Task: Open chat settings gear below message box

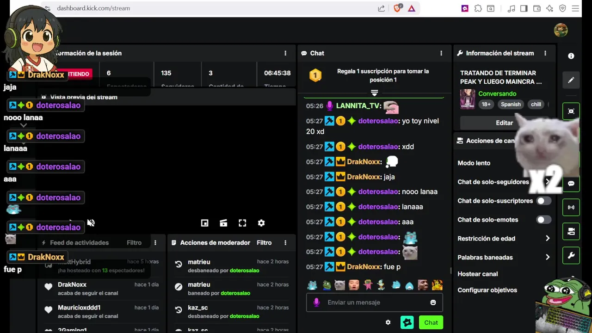Action: tap(388, 322)
